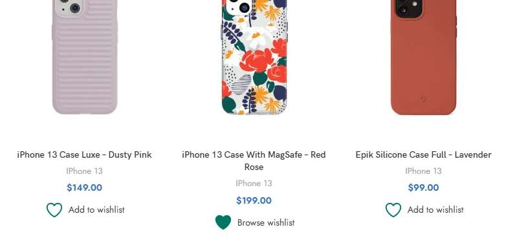The height and width of the screenshot is (245, 526).
Task: Click the $149.00 price
Action: (85, 187)
